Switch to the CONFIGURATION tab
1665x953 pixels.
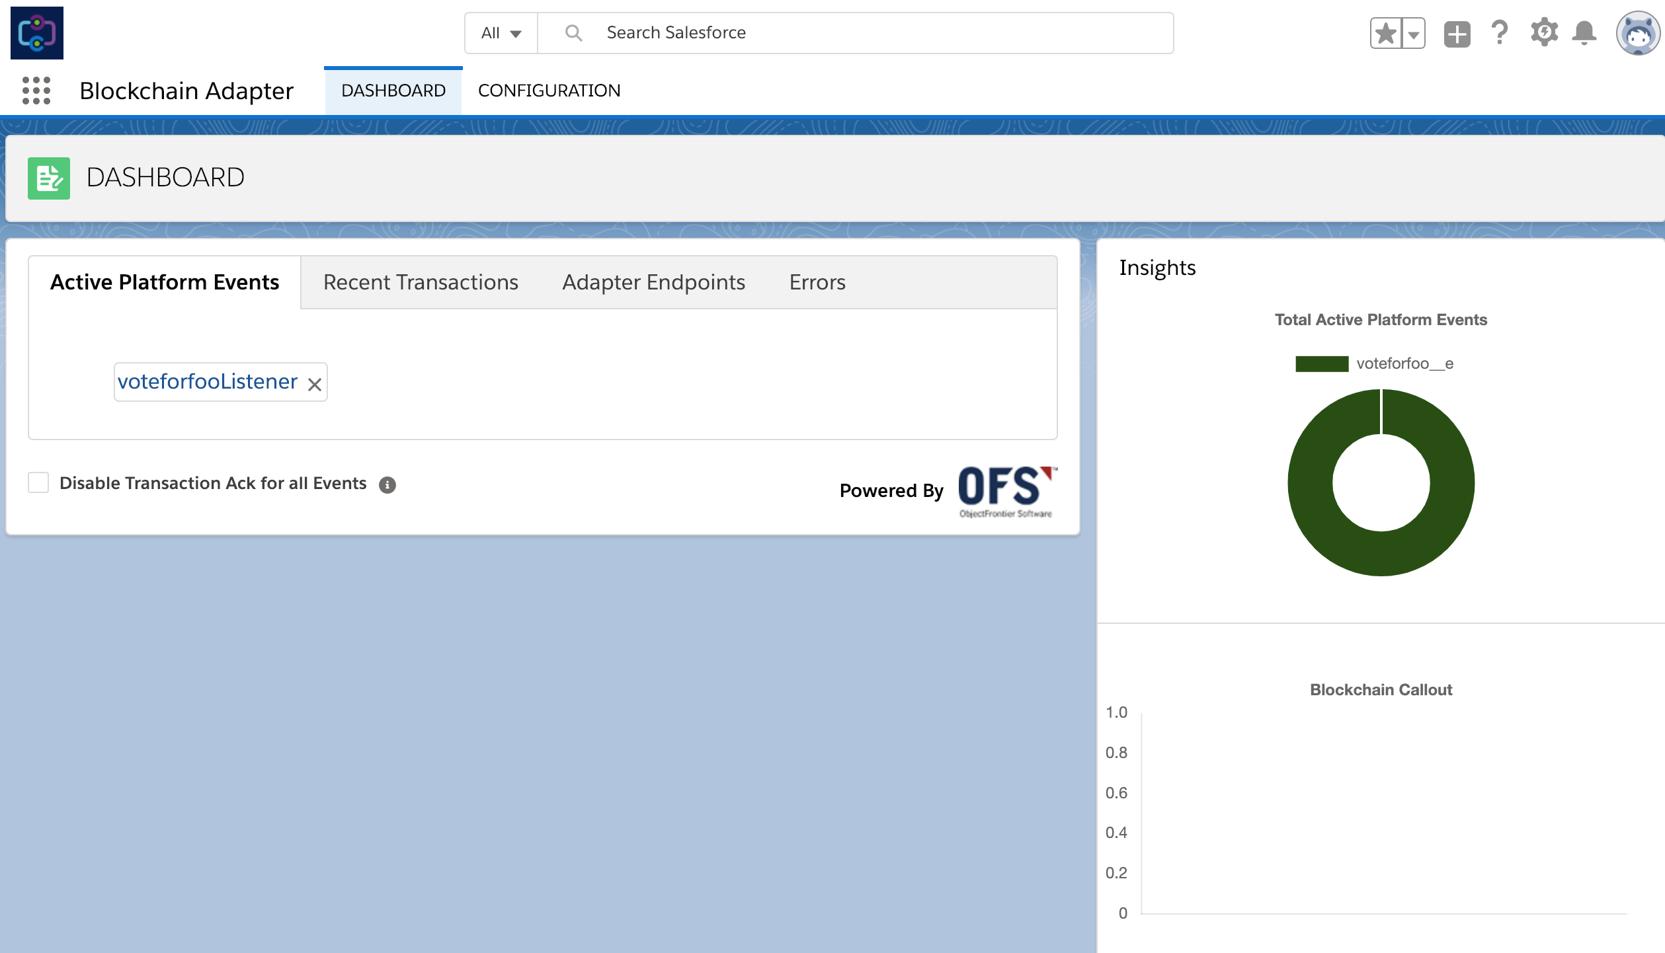(x=550, y=90)
